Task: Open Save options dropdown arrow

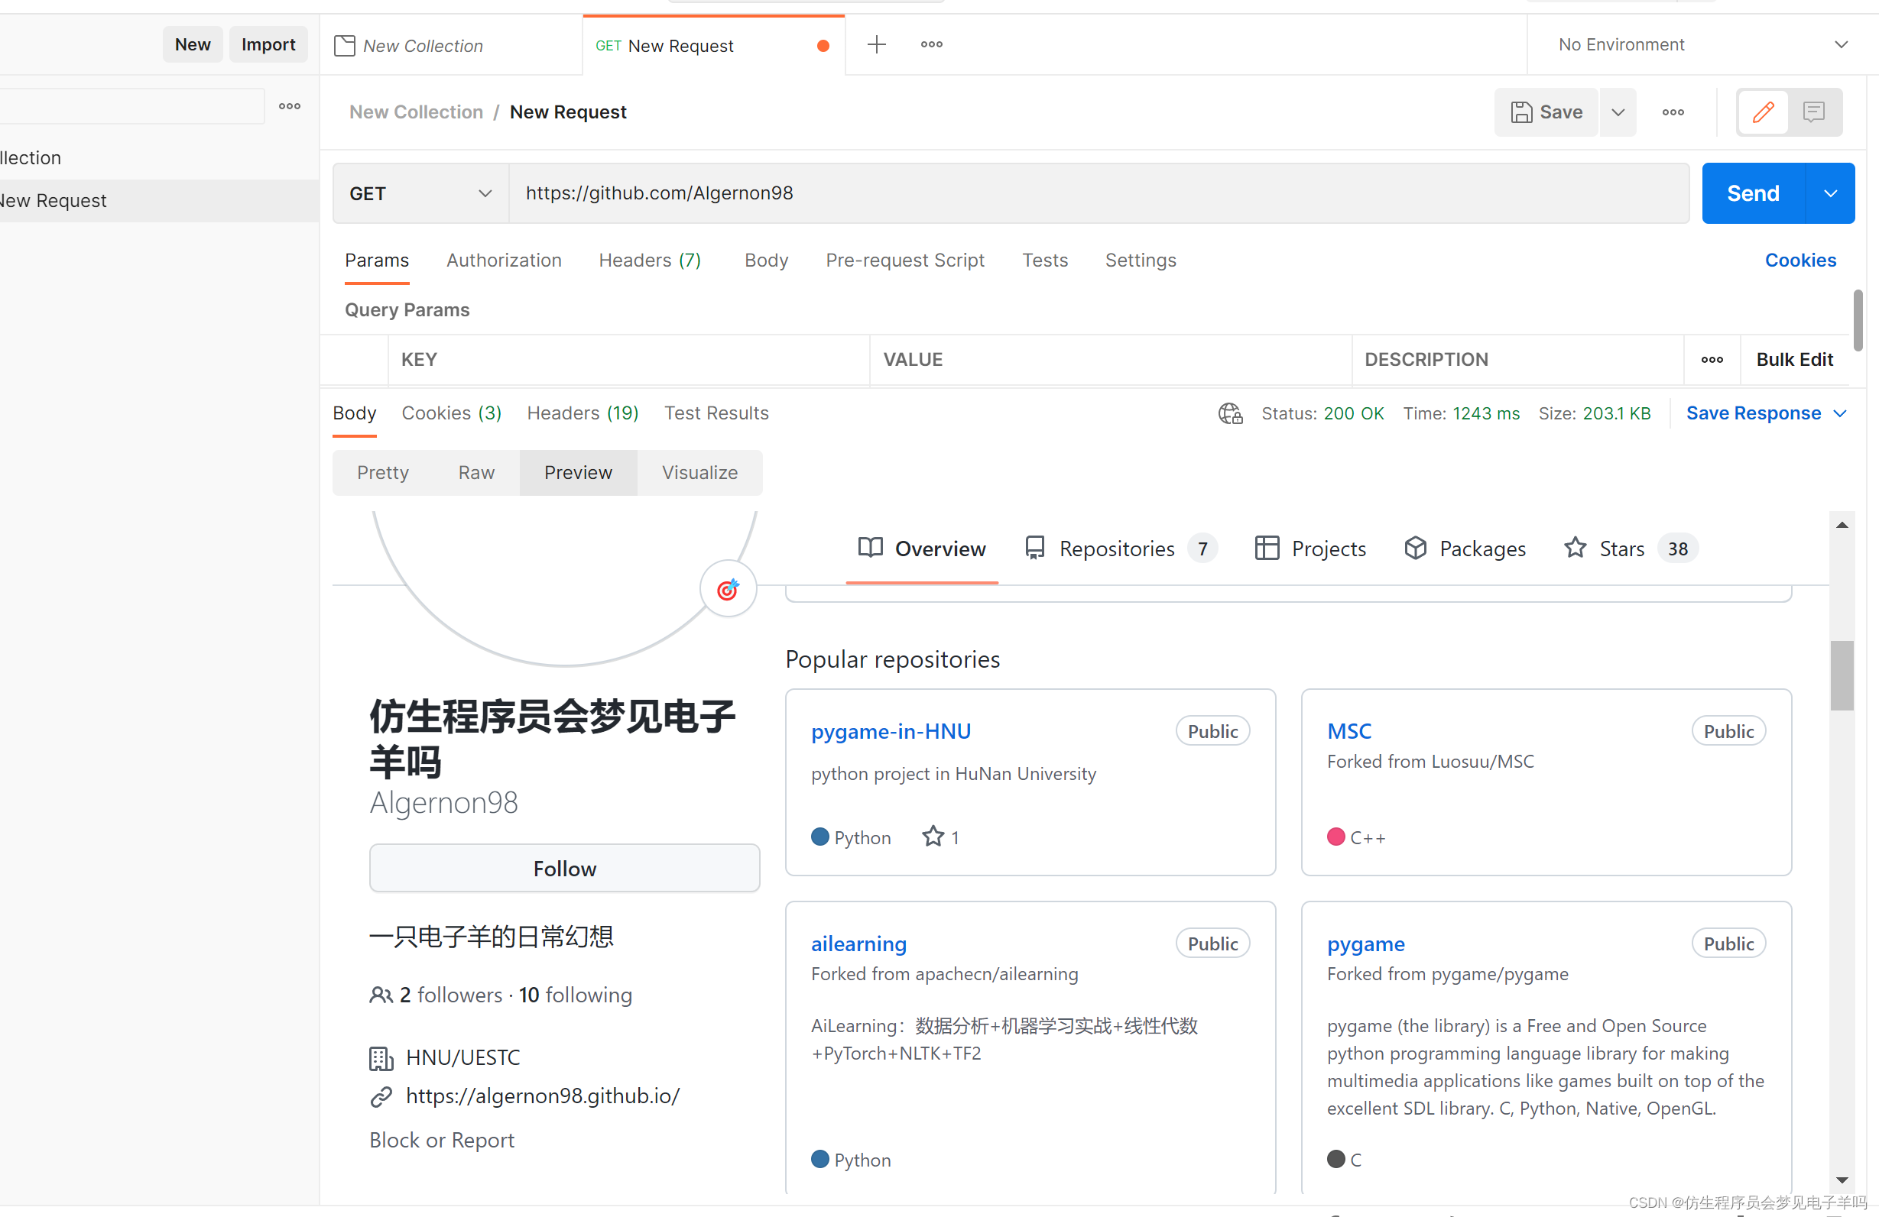Action: click(x=1618, y=113)
